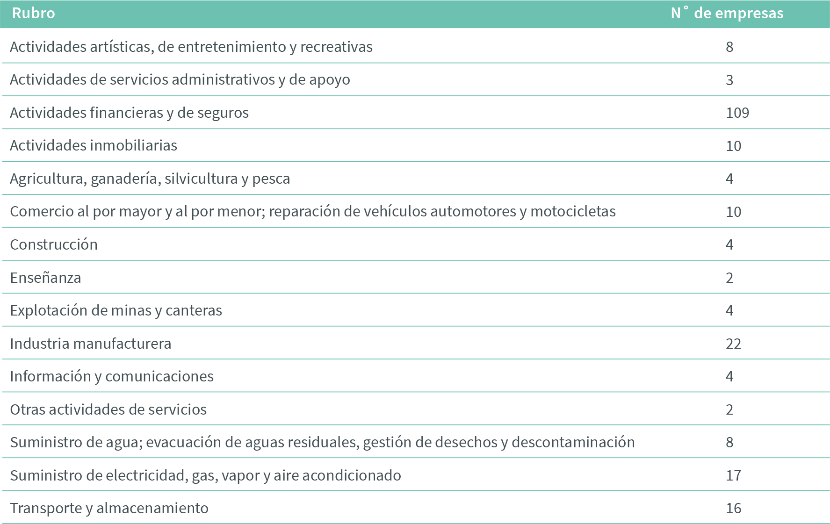
Task: Click the value 17 for electricity supply
Action: click(x=733, y=476)
